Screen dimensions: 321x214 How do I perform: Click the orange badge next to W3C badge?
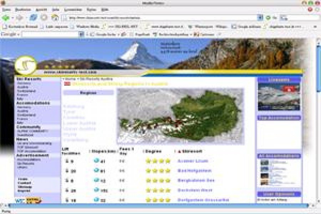[x=33, y=200]
